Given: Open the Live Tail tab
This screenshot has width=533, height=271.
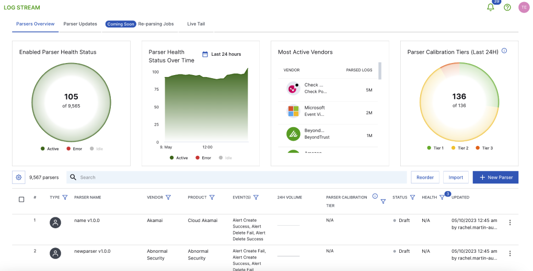Looking at the screenshot, I should pos(196,24).
